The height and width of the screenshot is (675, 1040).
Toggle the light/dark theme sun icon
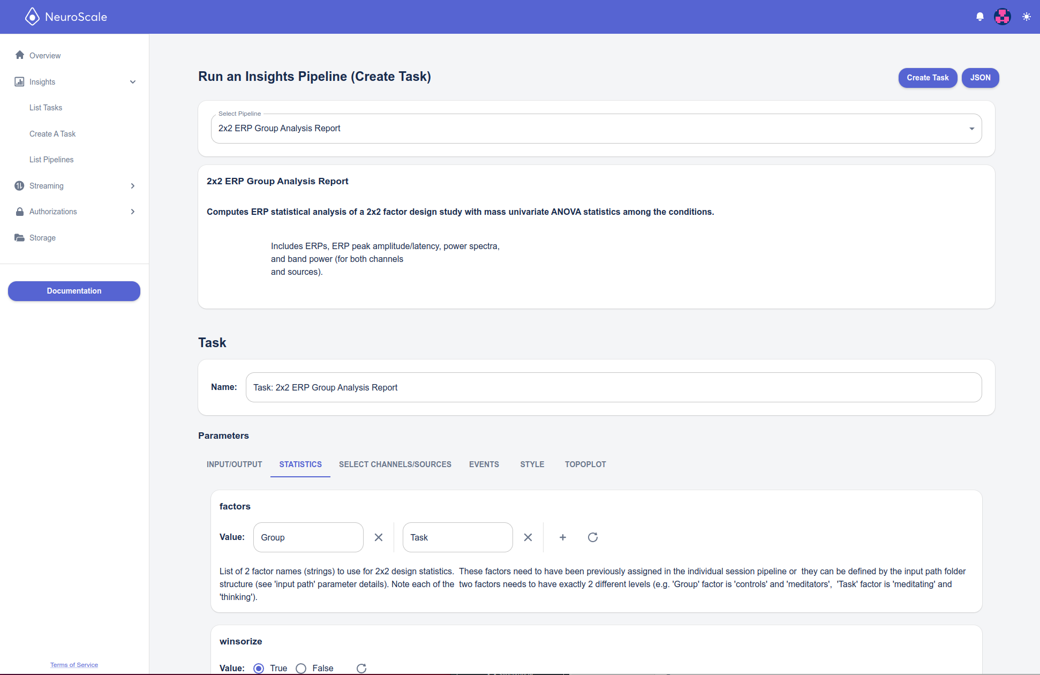coord(1026,17)
